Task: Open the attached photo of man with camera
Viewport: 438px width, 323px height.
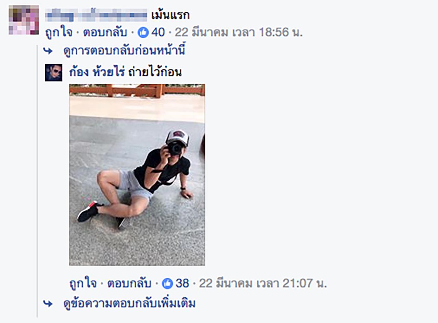Action: (x=137, y=175)
